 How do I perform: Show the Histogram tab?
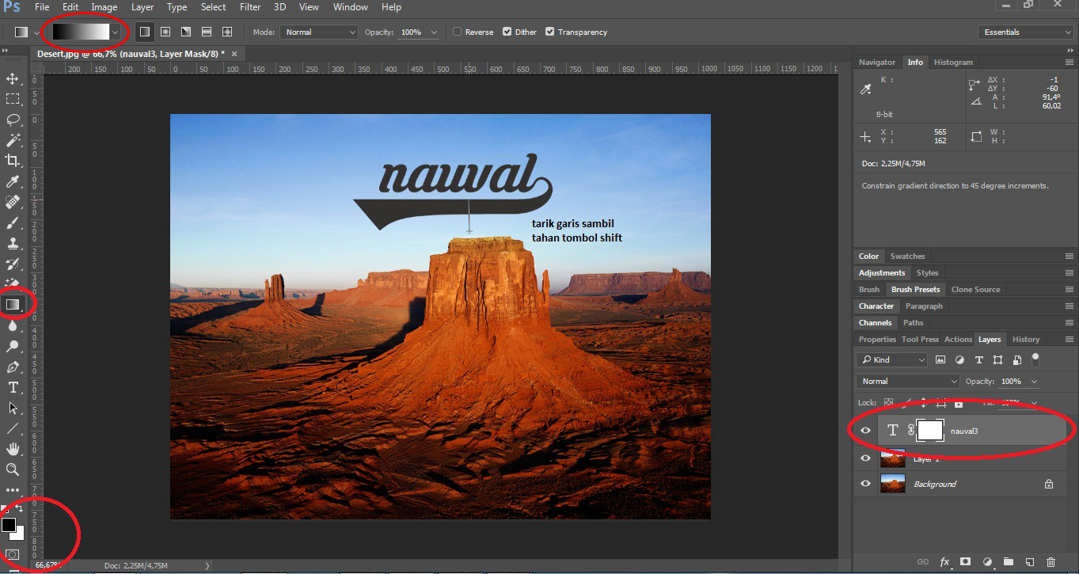[x=953, y=62]
